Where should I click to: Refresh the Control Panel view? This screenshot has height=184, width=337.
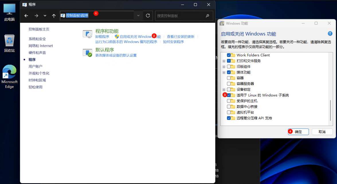click(148, 15)
